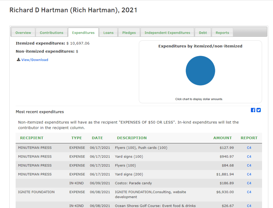Select the Loans tab
Image resolution: width=273 pixels, height=208 pixels.
pyautogui.click(x=108, y=33)
